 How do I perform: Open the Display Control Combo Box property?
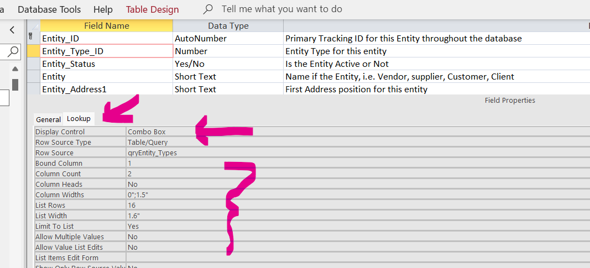(354, 132)
